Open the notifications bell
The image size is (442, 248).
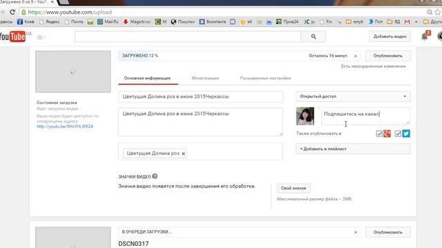pos(424,37)
